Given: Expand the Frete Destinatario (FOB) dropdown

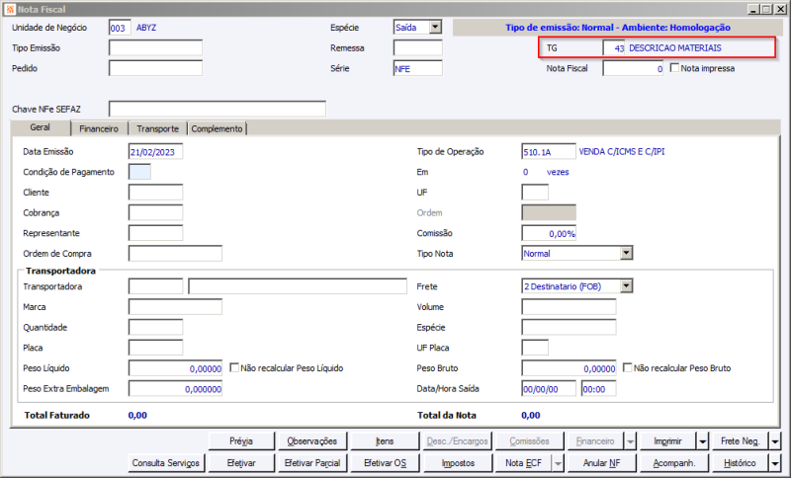Looking at the screenshot, I should 626,286.
